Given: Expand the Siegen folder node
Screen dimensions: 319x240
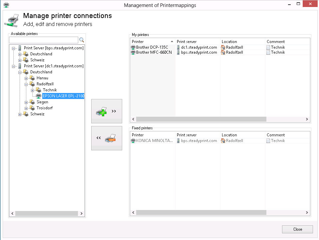Looking at the screenshot, I should point(26,102).
